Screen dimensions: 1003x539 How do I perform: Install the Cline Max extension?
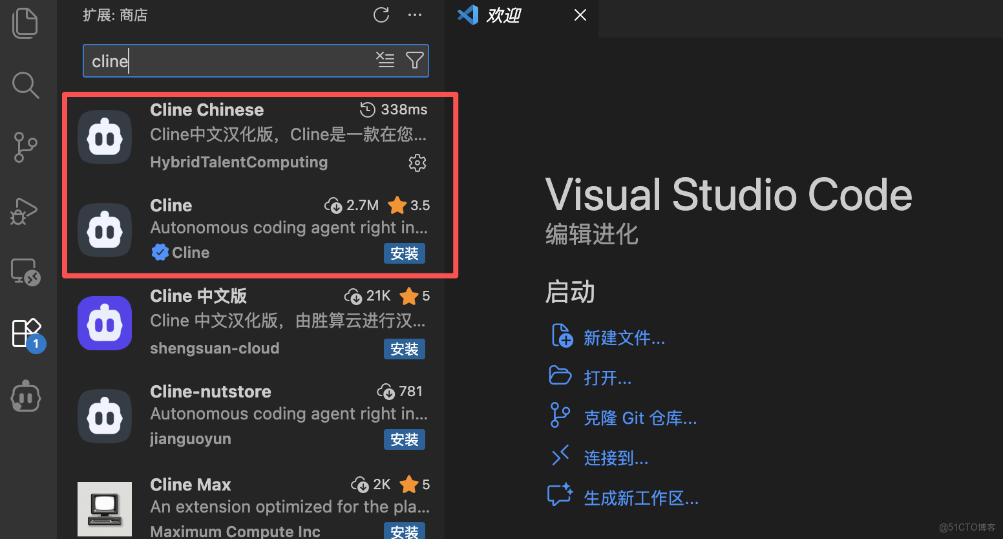(x=405, y=531)
